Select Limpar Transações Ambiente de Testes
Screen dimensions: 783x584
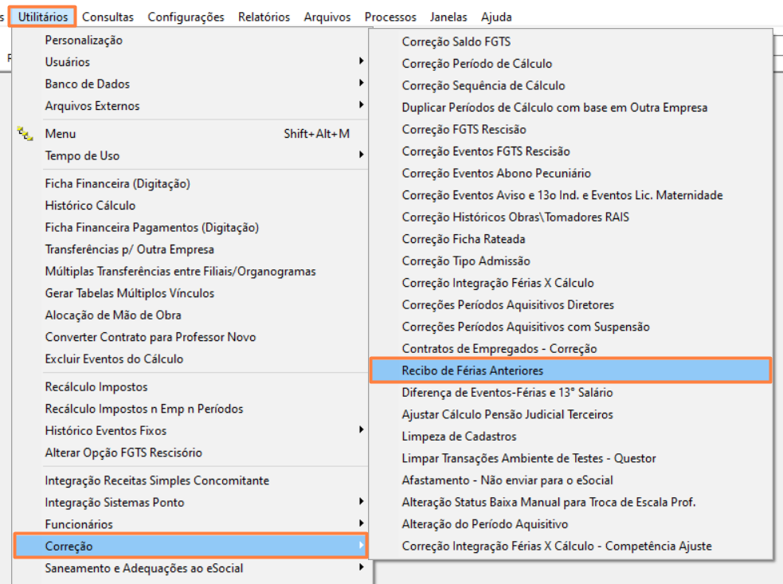coord(571,459)
